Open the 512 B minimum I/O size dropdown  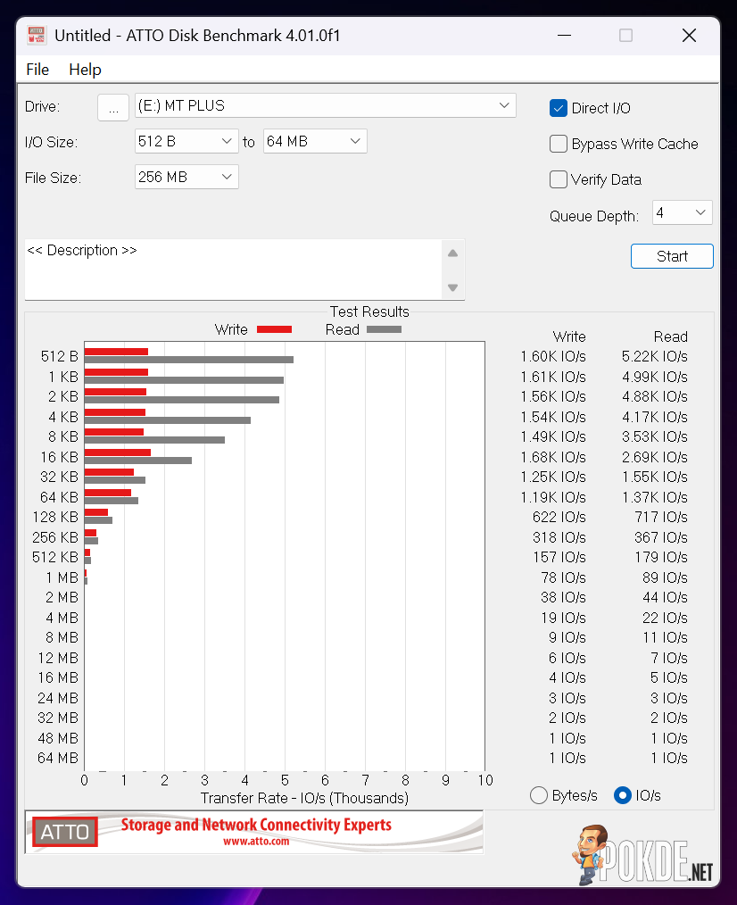pos(186,141)
